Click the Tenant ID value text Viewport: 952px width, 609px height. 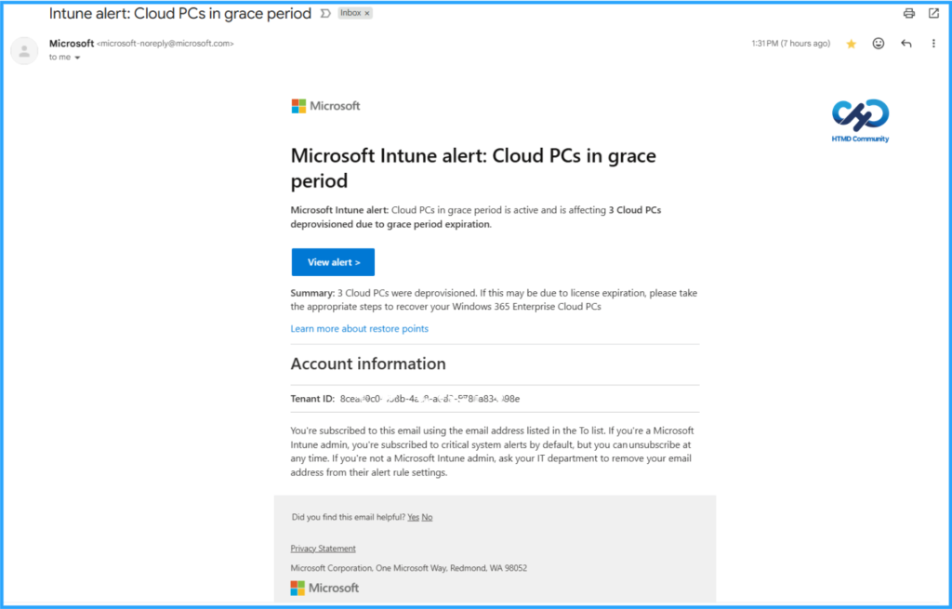pyautogui.click(x=428, y=399)
